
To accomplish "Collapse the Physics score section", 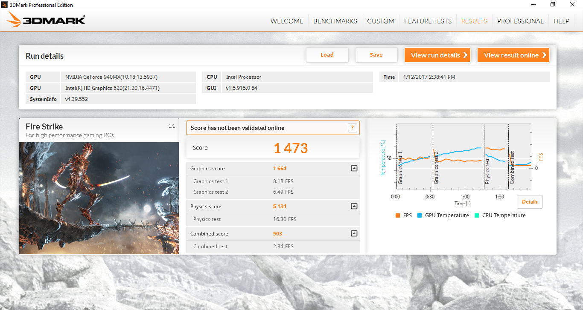I will [354, 207].
